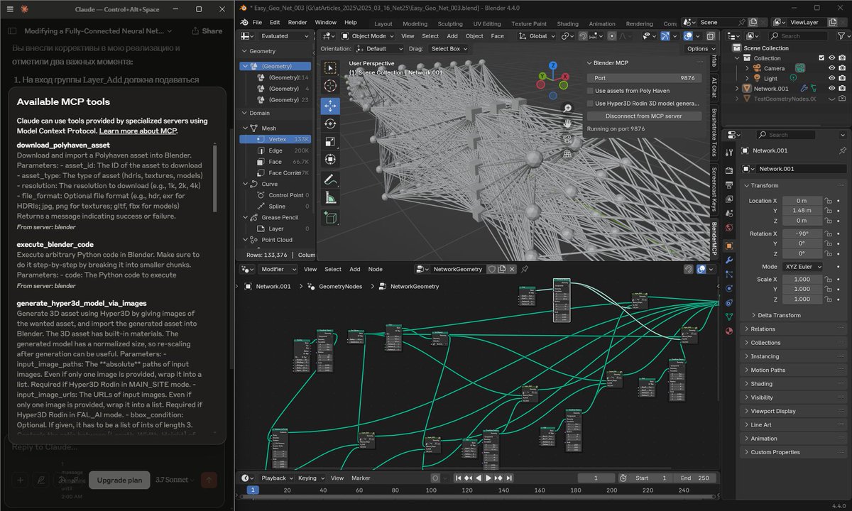Hide Network.001 in viewport via eye icon
This screenshot has height=511, width=852.
832,89
